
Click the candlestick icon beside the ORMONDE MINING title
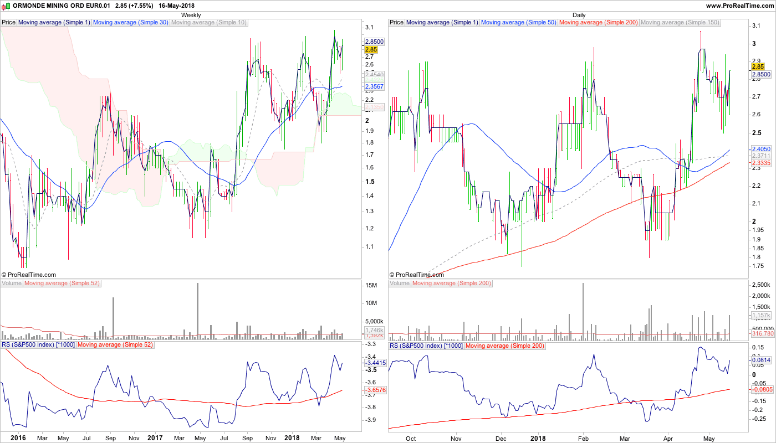pos(6,6)
